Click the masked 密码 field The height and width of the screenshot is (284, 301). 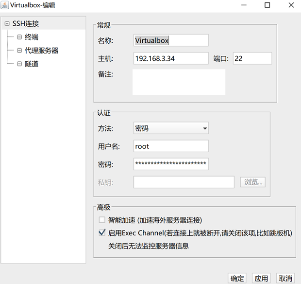(171, 164)
